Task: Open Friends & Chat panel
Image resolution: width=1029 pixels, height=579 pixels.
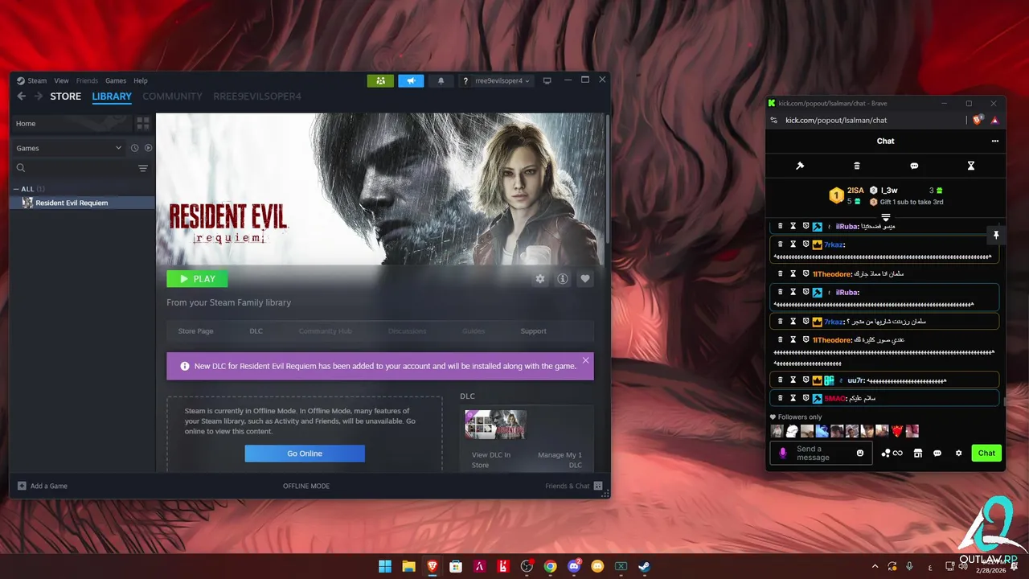Action: pyautogui.click(x=574, y=486)
